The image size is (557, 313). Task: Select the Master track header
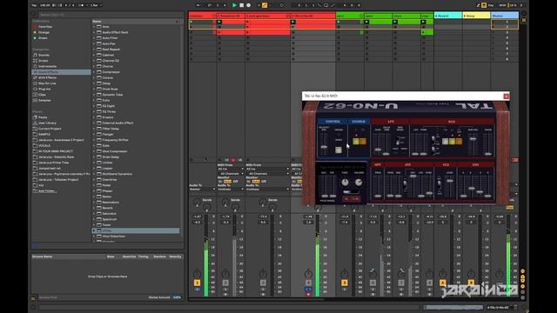[x=505, y=16]
